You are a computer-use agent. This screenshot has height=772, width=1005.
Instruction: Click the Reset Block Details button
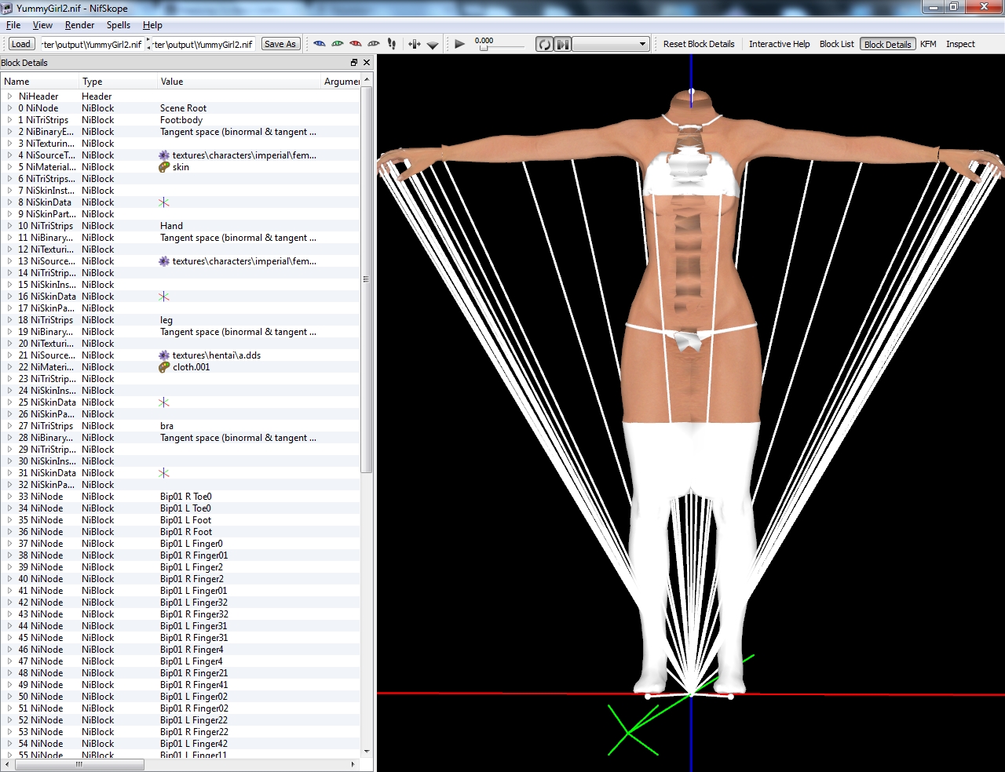pos(699,44)
